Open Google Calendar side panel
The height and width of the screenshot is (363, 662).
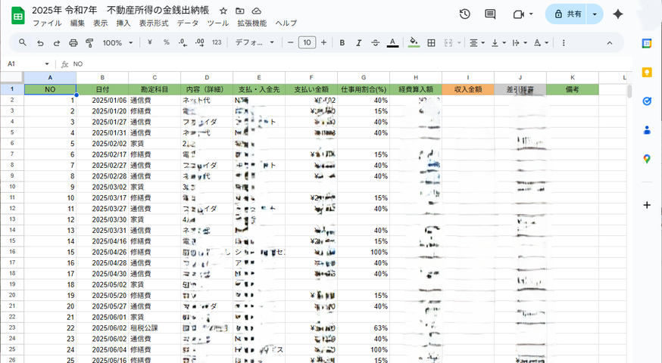(x=647, y=43)
